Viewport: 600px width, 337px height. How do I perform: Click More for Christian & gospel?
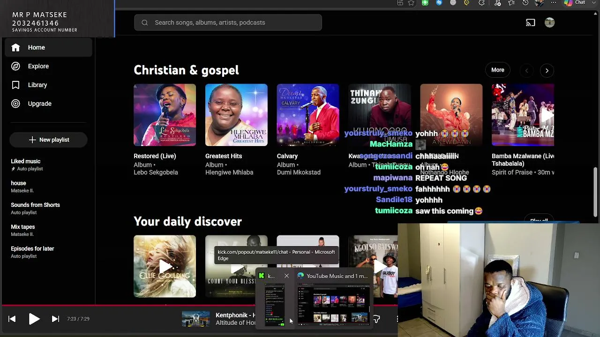(x=498, y=70)
